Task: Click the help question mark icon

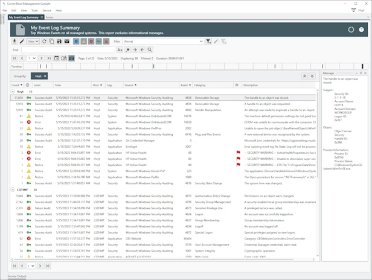Action: pyautogui.click(x=361, y=30)
